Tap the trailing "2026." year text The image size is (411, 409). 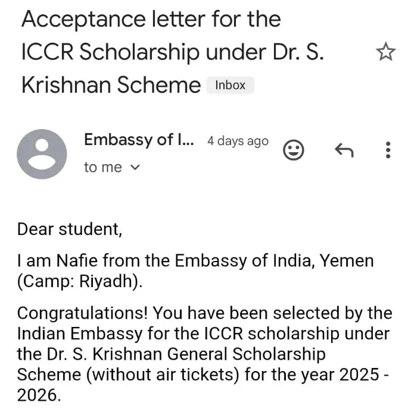tap(39, 395)
